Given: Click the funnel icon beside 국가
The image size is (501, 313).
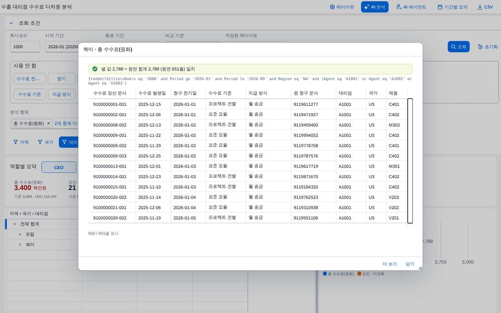Looking at the screenshot, I should 40,142.
